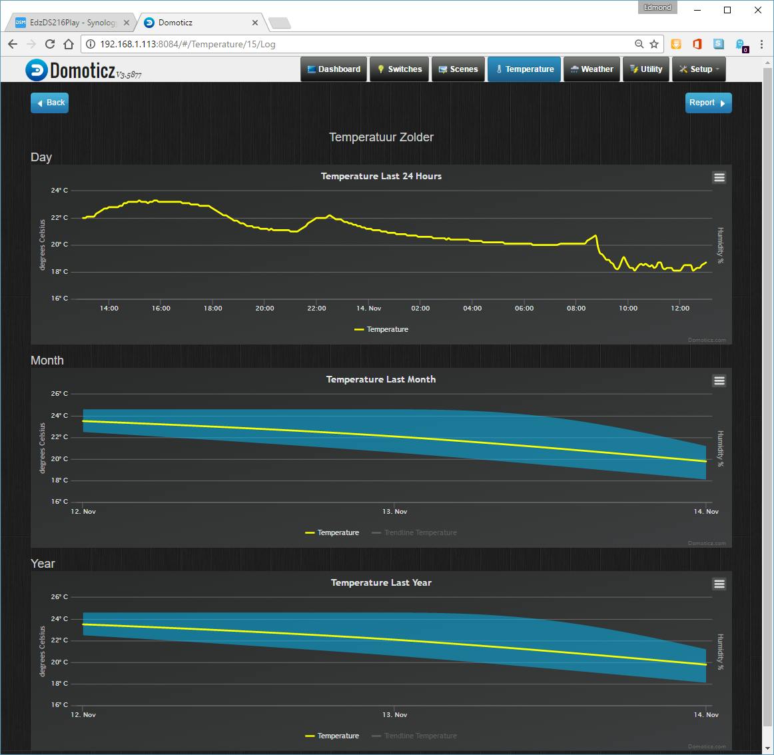Open the Weather section
The image size is (774, 755).
[x=592, y=69]
